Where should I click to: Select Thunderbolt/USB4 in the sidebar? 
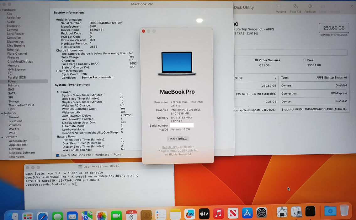[x=21, y=105]
